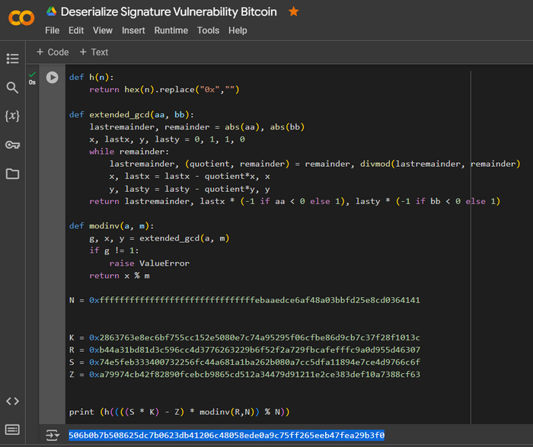Open the Code snippets panel
Viewport: 533px width, 447px height.
click(12, 401)
